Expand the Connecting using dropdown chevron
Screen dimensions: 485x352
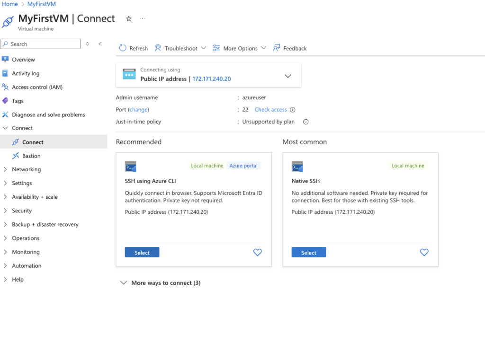pyautogui.click(x=287, y=76)
